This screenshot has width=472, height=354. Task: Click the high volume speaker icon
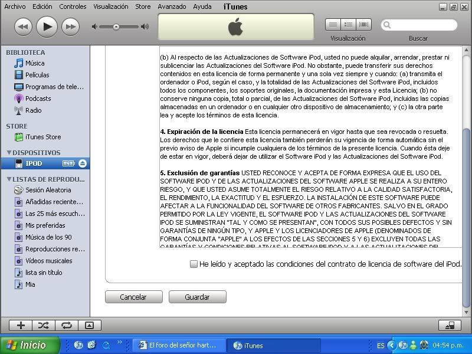145,27
